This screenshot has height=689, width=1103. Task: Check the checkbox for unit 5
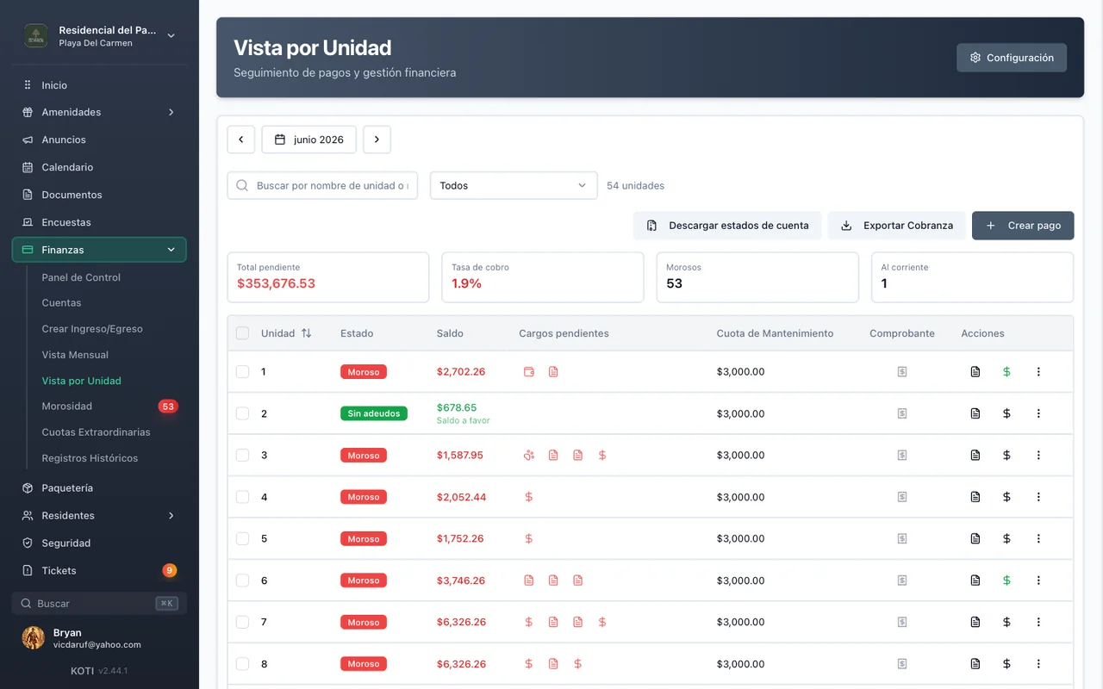tap(242, 538)
